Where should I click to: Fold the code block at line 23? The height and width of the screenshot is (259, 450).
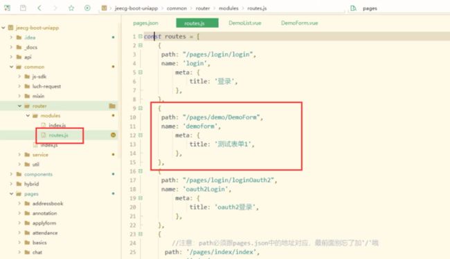141,234
